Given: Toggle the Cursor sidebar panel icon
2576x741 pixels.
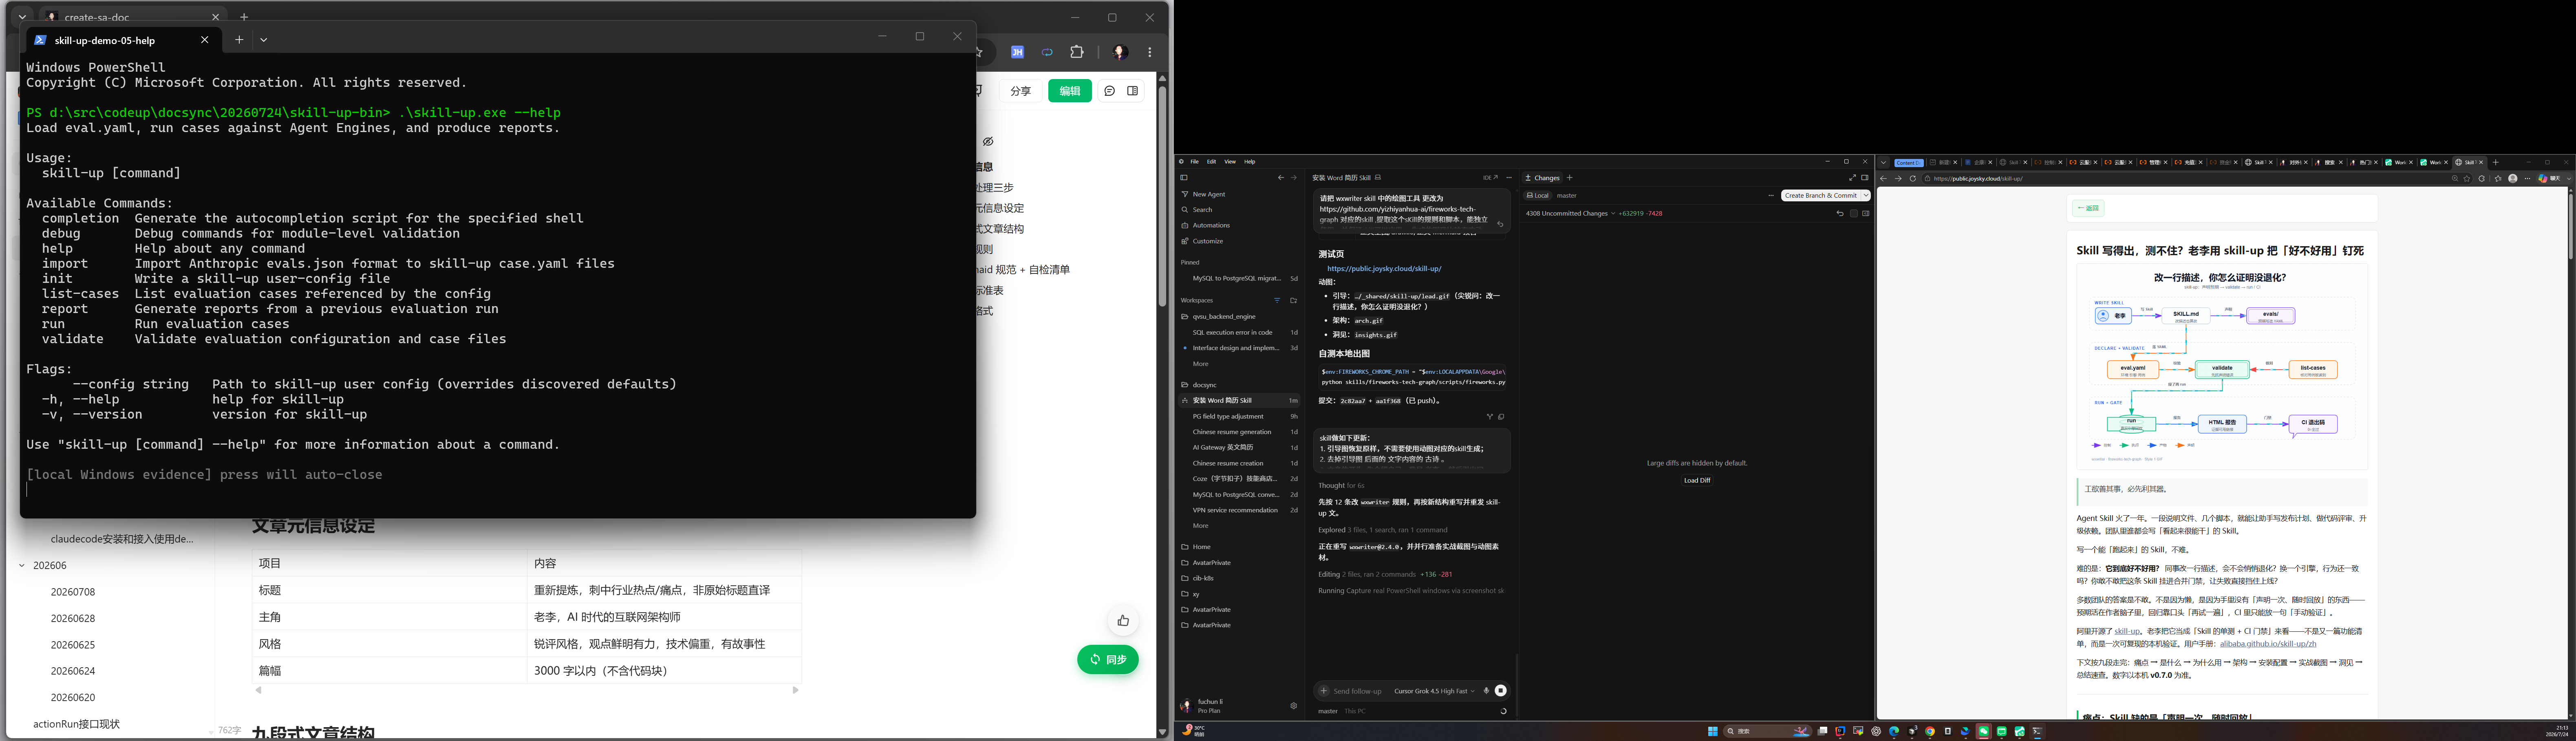Looking at the screenshot, I should point(1184,178).
